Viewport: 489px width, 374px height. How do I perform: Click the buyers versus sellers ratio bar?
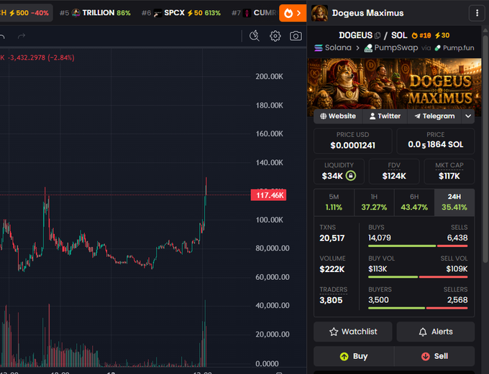point(418,308)
